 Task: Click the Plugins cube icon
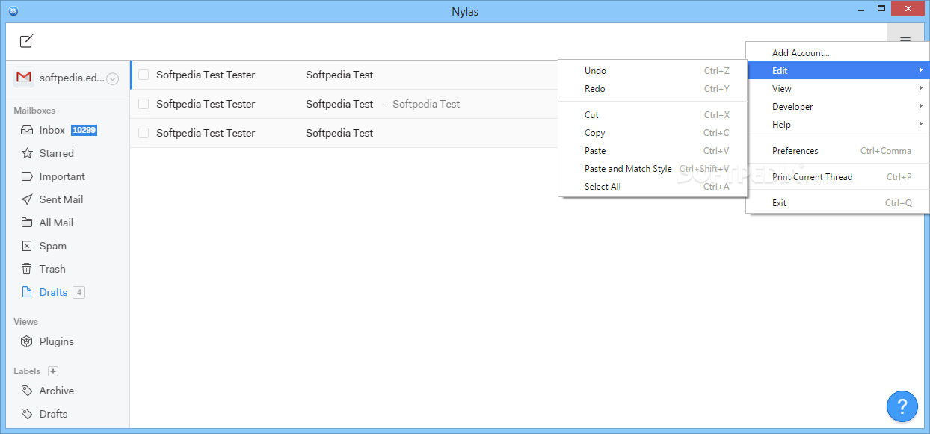point(27,341)
